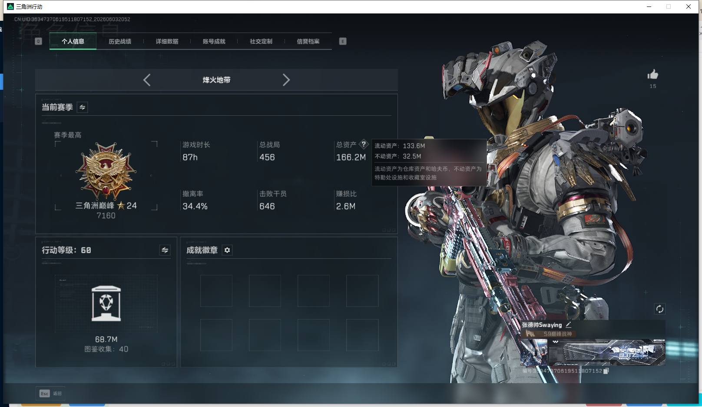This screenshot has width=702, height=407.
Task: Click the E key next-tab icon
Action: pos(343,41)
